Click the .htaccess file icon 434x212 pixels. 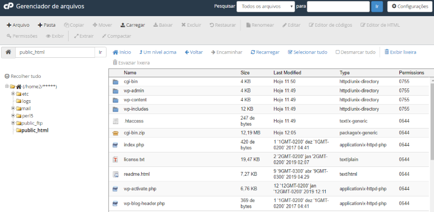(115, 121)
